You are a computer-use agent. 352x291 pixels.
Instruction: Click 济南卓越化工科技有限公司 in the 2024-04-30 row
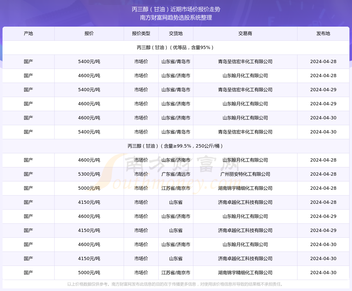[245, 259]
